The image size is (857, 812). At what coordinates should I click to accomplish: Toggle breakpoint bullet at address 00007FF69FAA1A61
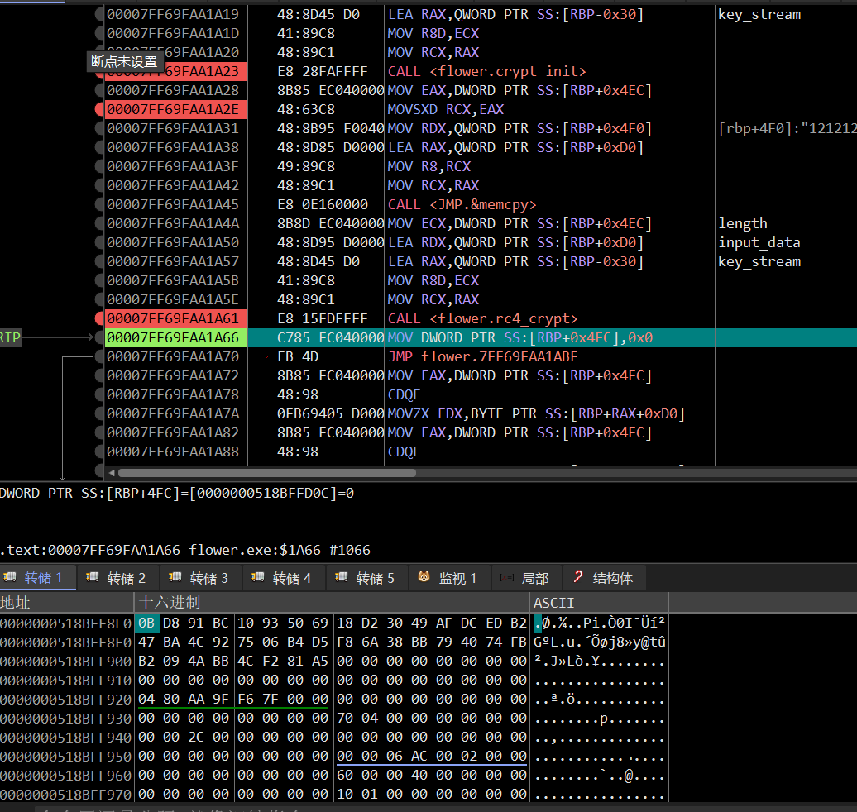(100, 318)
